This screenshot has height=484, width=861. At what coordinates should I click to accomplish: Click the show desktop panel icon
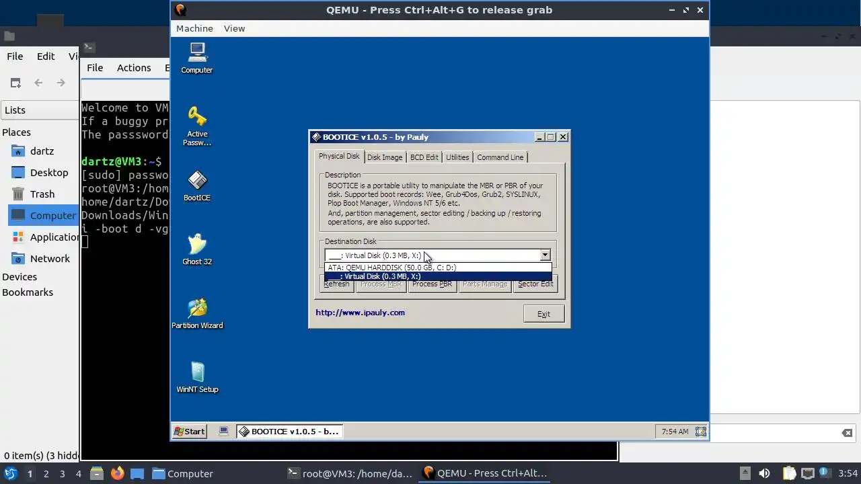point(137,473)
